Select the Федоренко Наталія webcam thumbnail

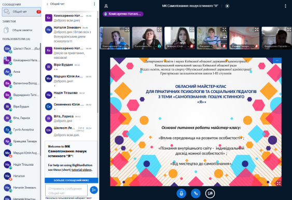click(x=277, y=38)
